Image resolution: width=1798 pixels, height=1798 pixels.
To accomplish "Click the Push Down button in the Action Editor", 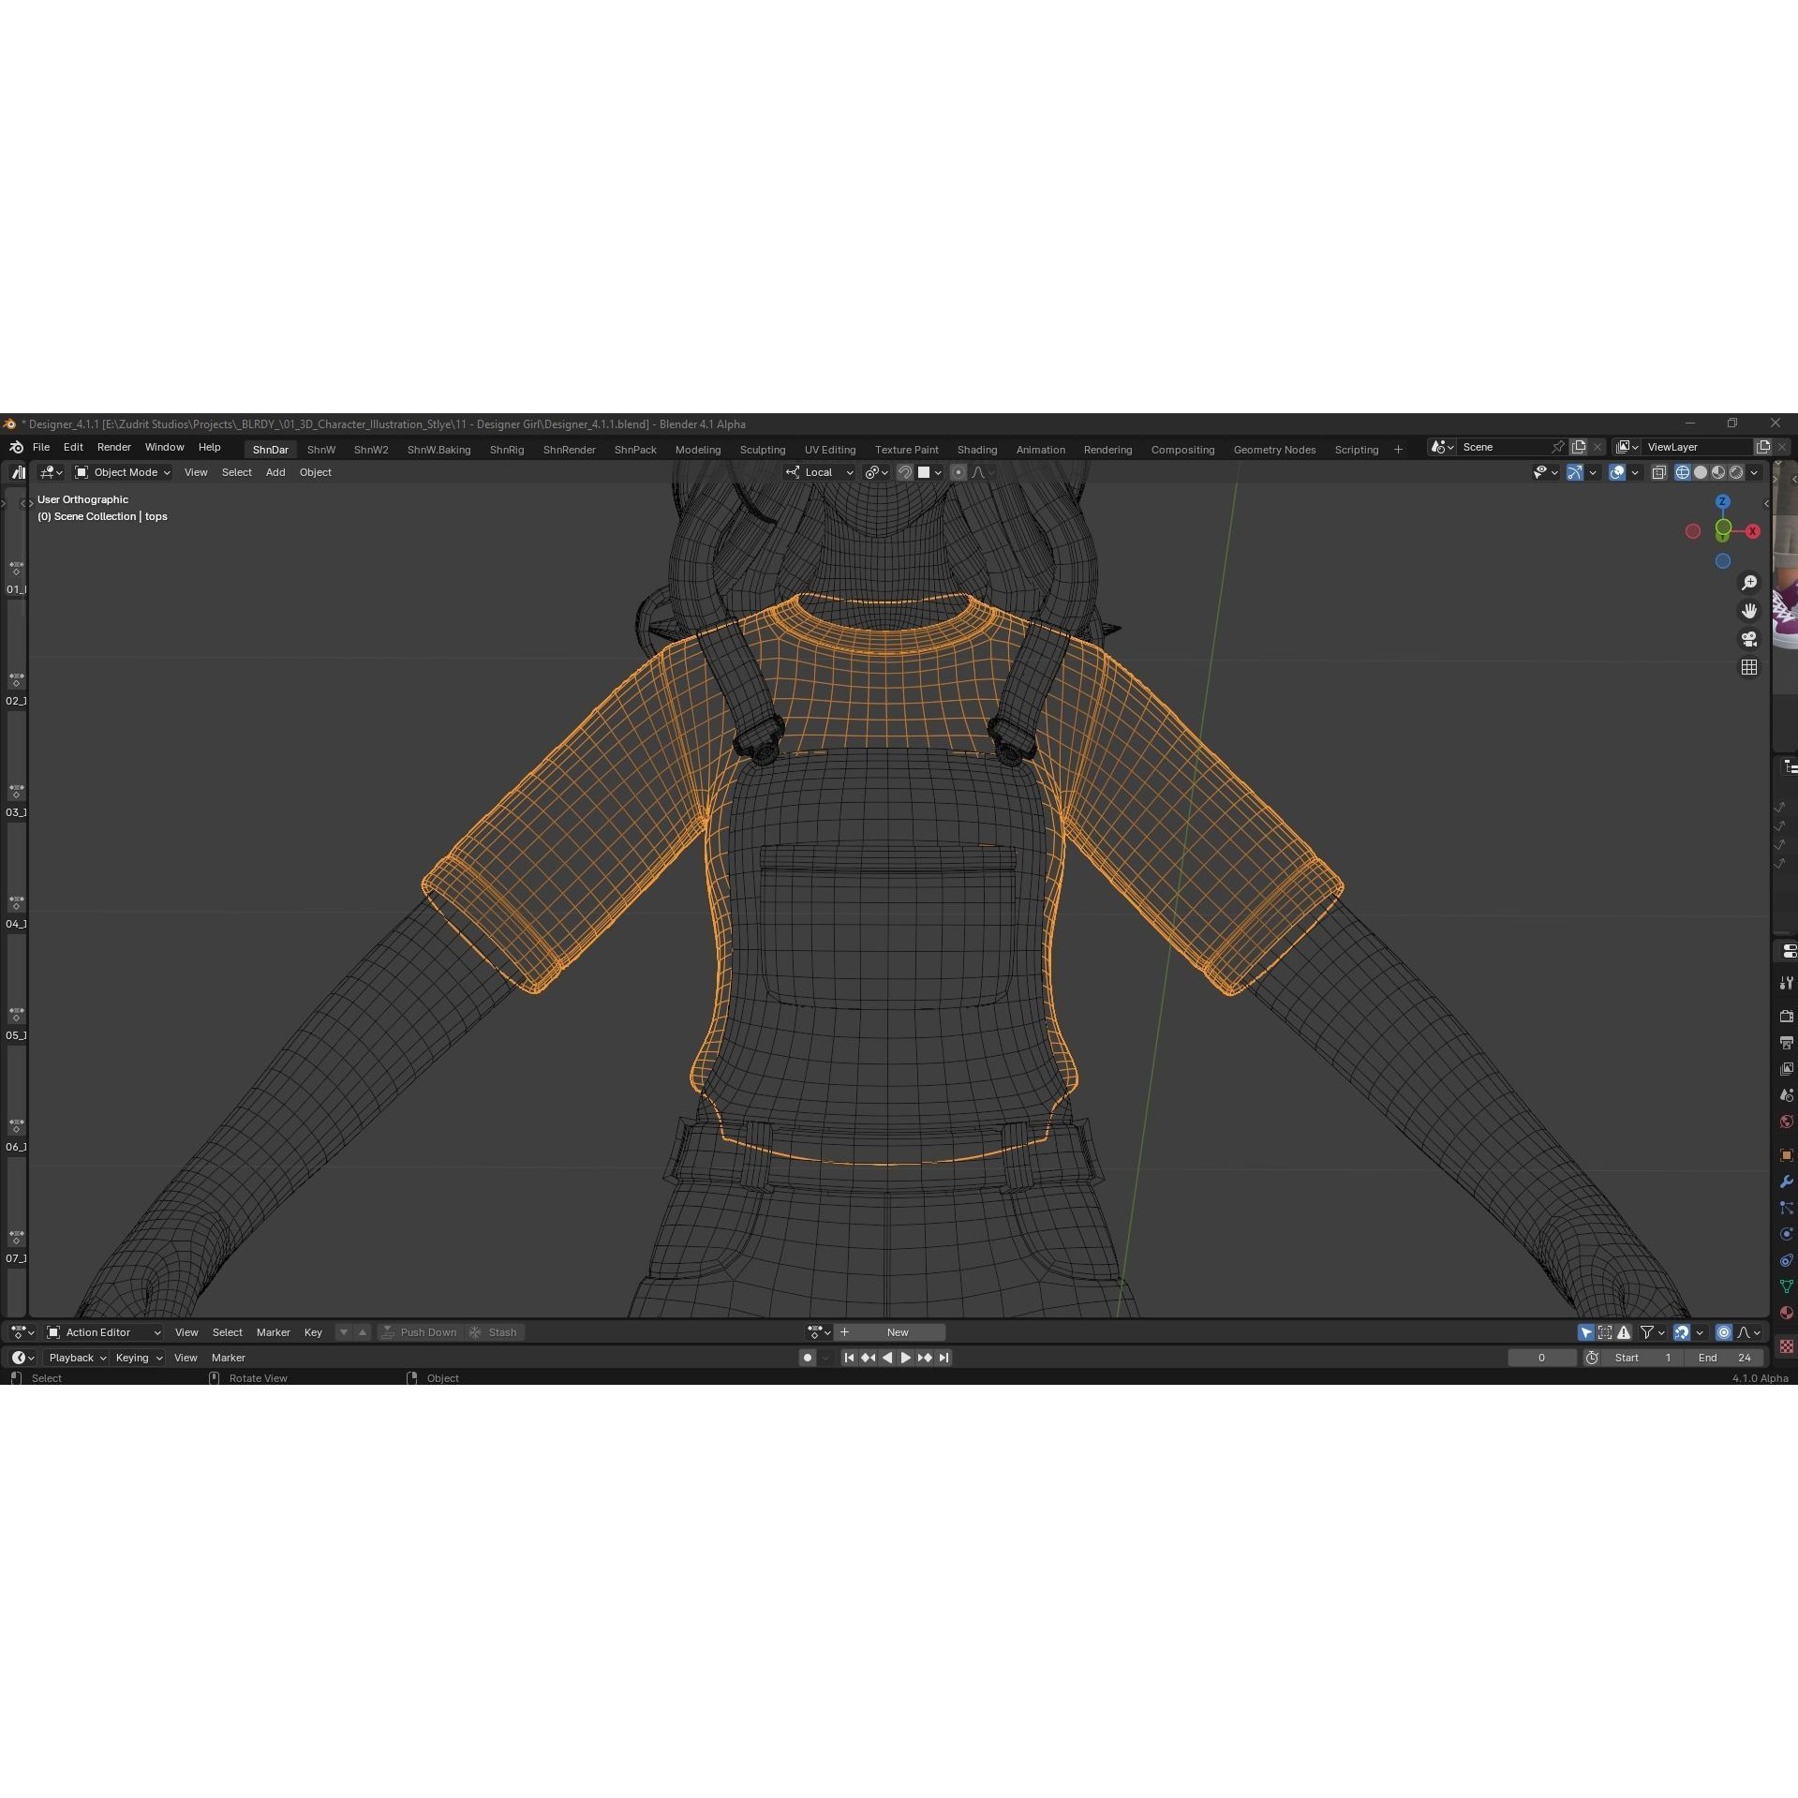I will [x=421, y=1331].
